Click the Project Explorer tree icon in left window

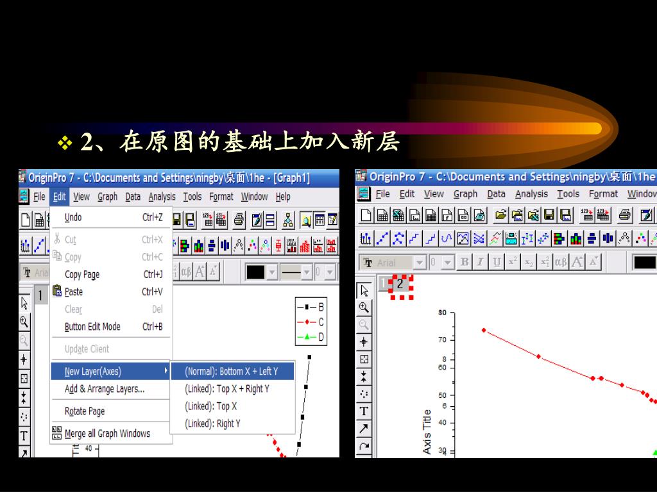click(288, 220)
